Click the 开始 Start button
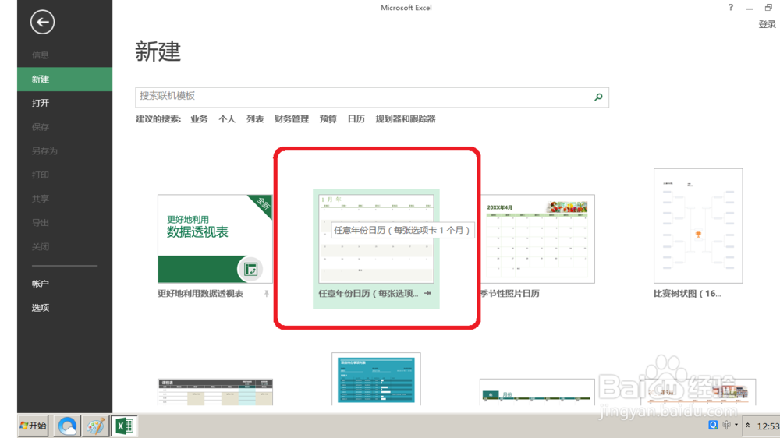This screenshot has height=438, width=780. pos(34,426)
